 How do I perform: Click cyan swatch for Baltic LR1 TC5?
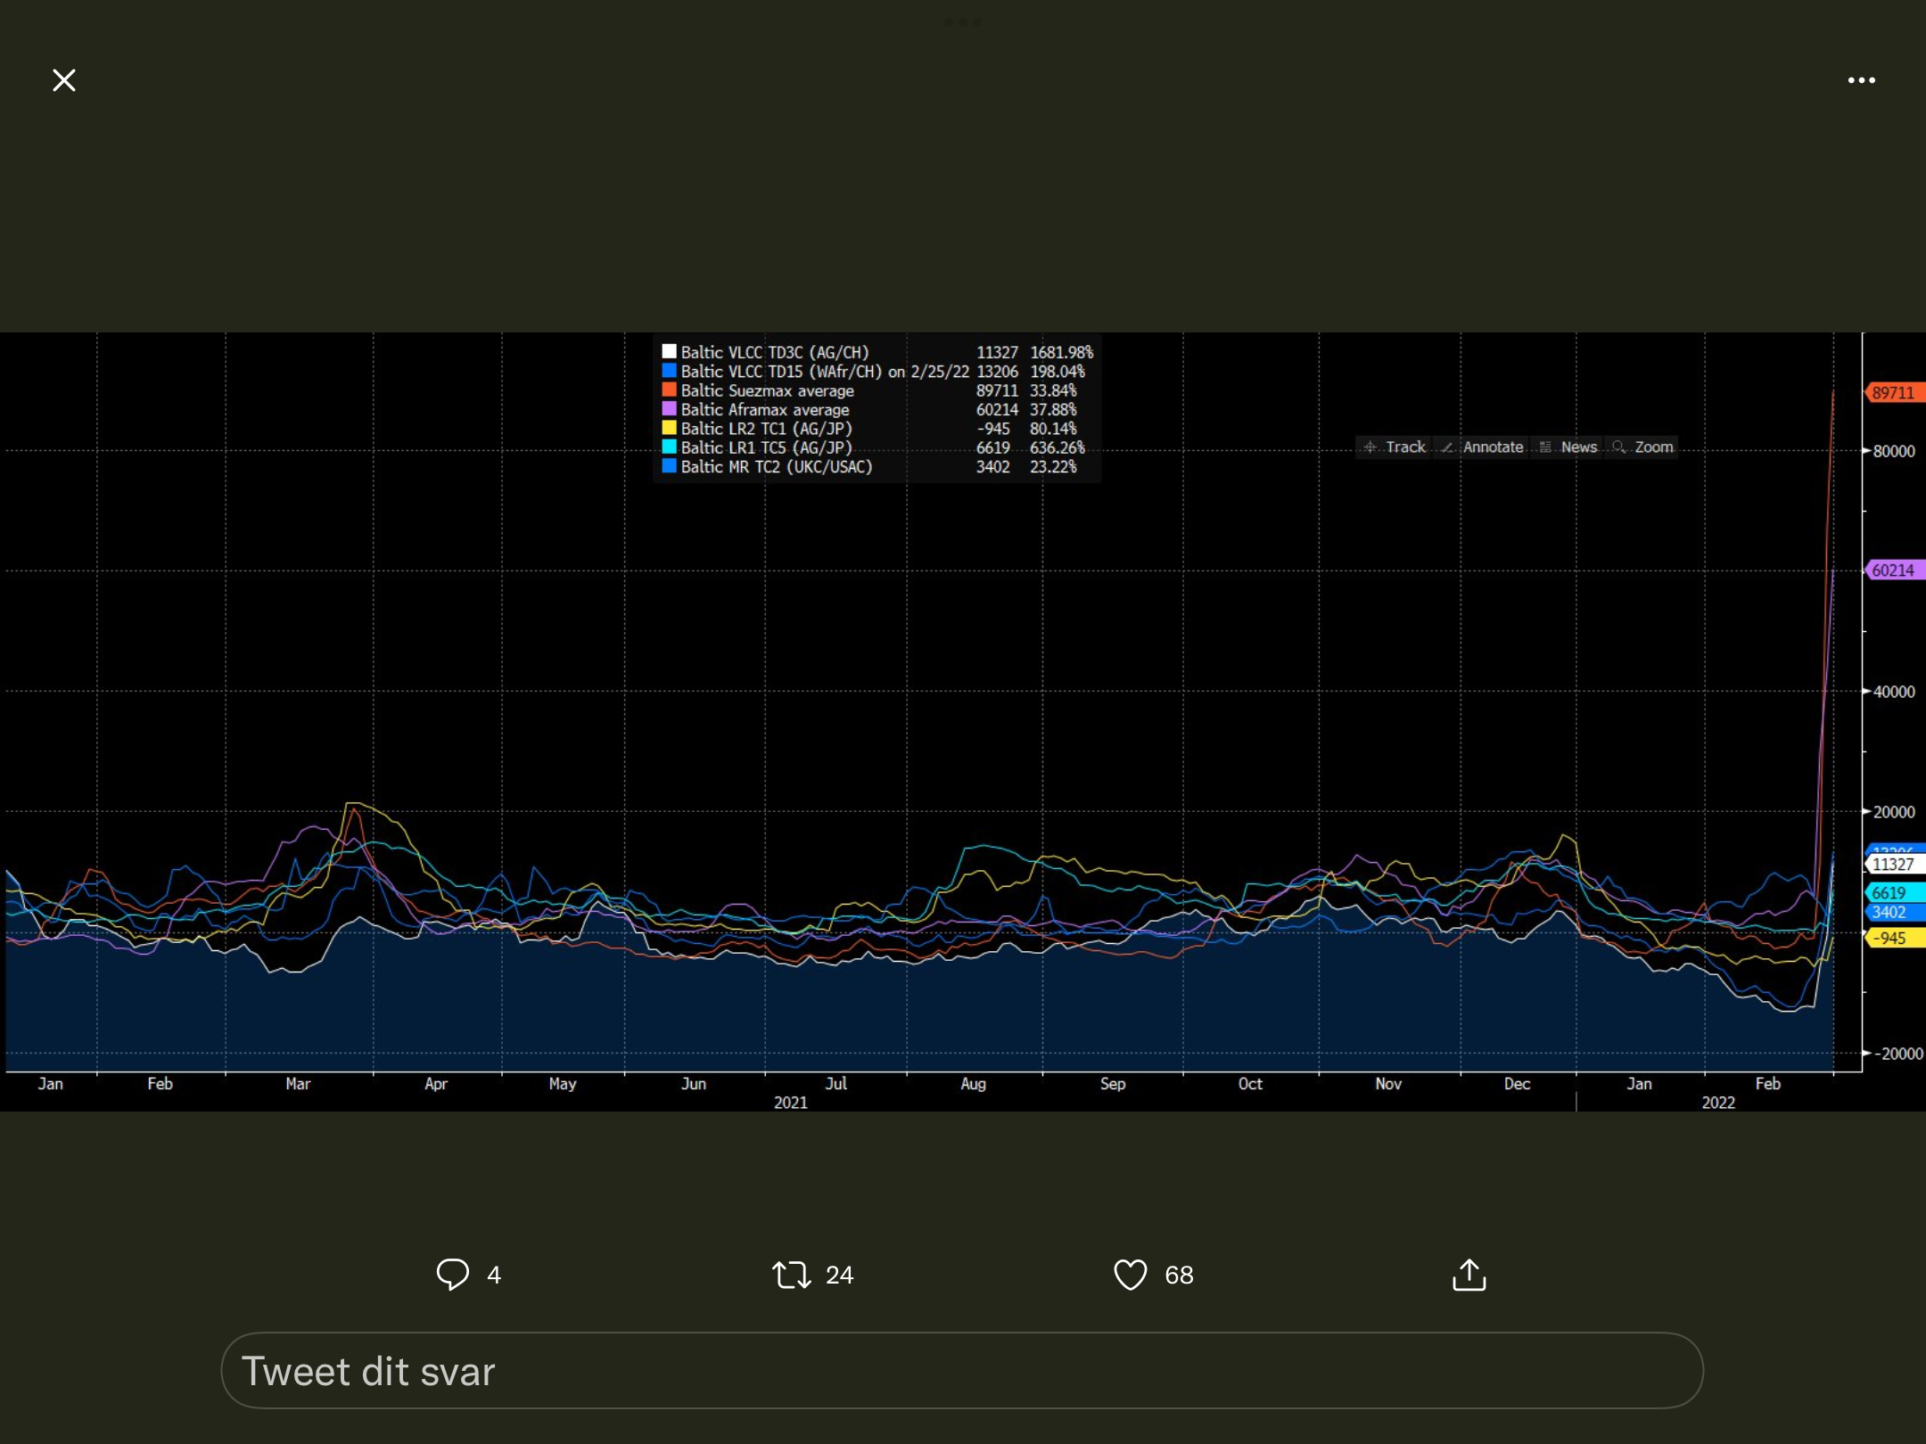click(669, 447)
